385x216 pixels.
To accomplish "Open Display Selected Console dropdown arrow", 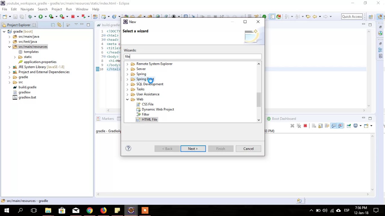I will (360, 126).
